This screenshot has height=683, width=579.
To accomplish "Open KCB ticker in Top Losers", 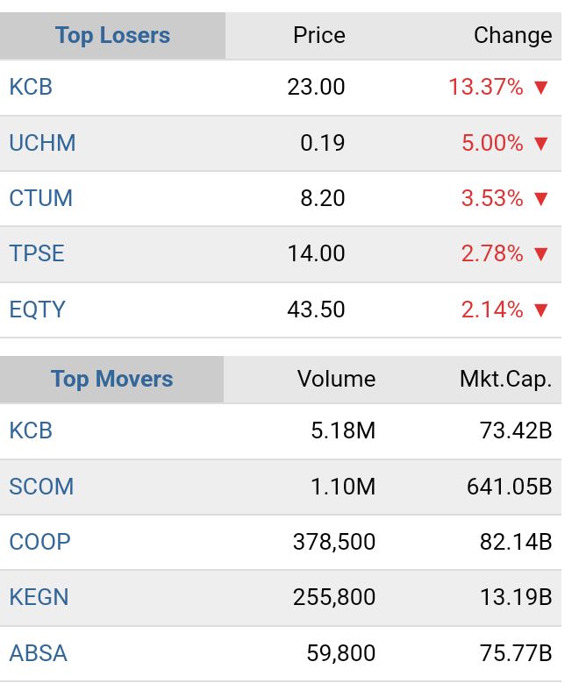I will pos(31,87).
